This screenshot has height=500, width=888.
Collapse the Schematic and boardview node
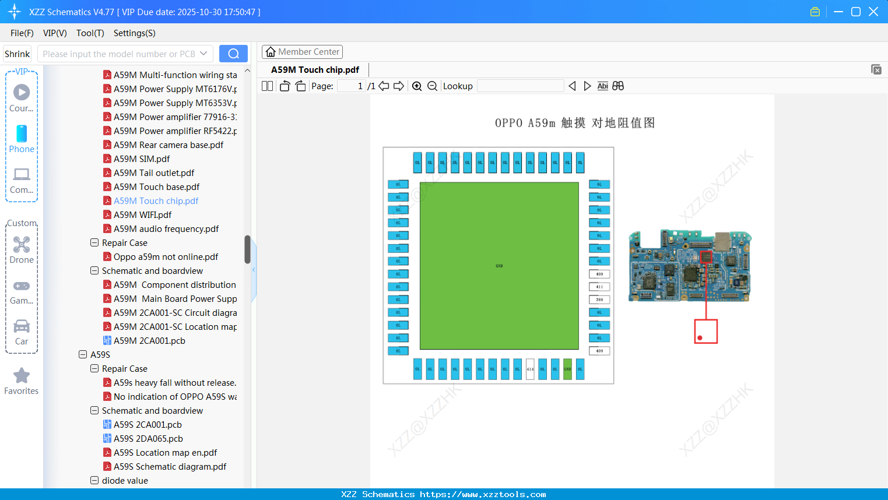[94, 270]
